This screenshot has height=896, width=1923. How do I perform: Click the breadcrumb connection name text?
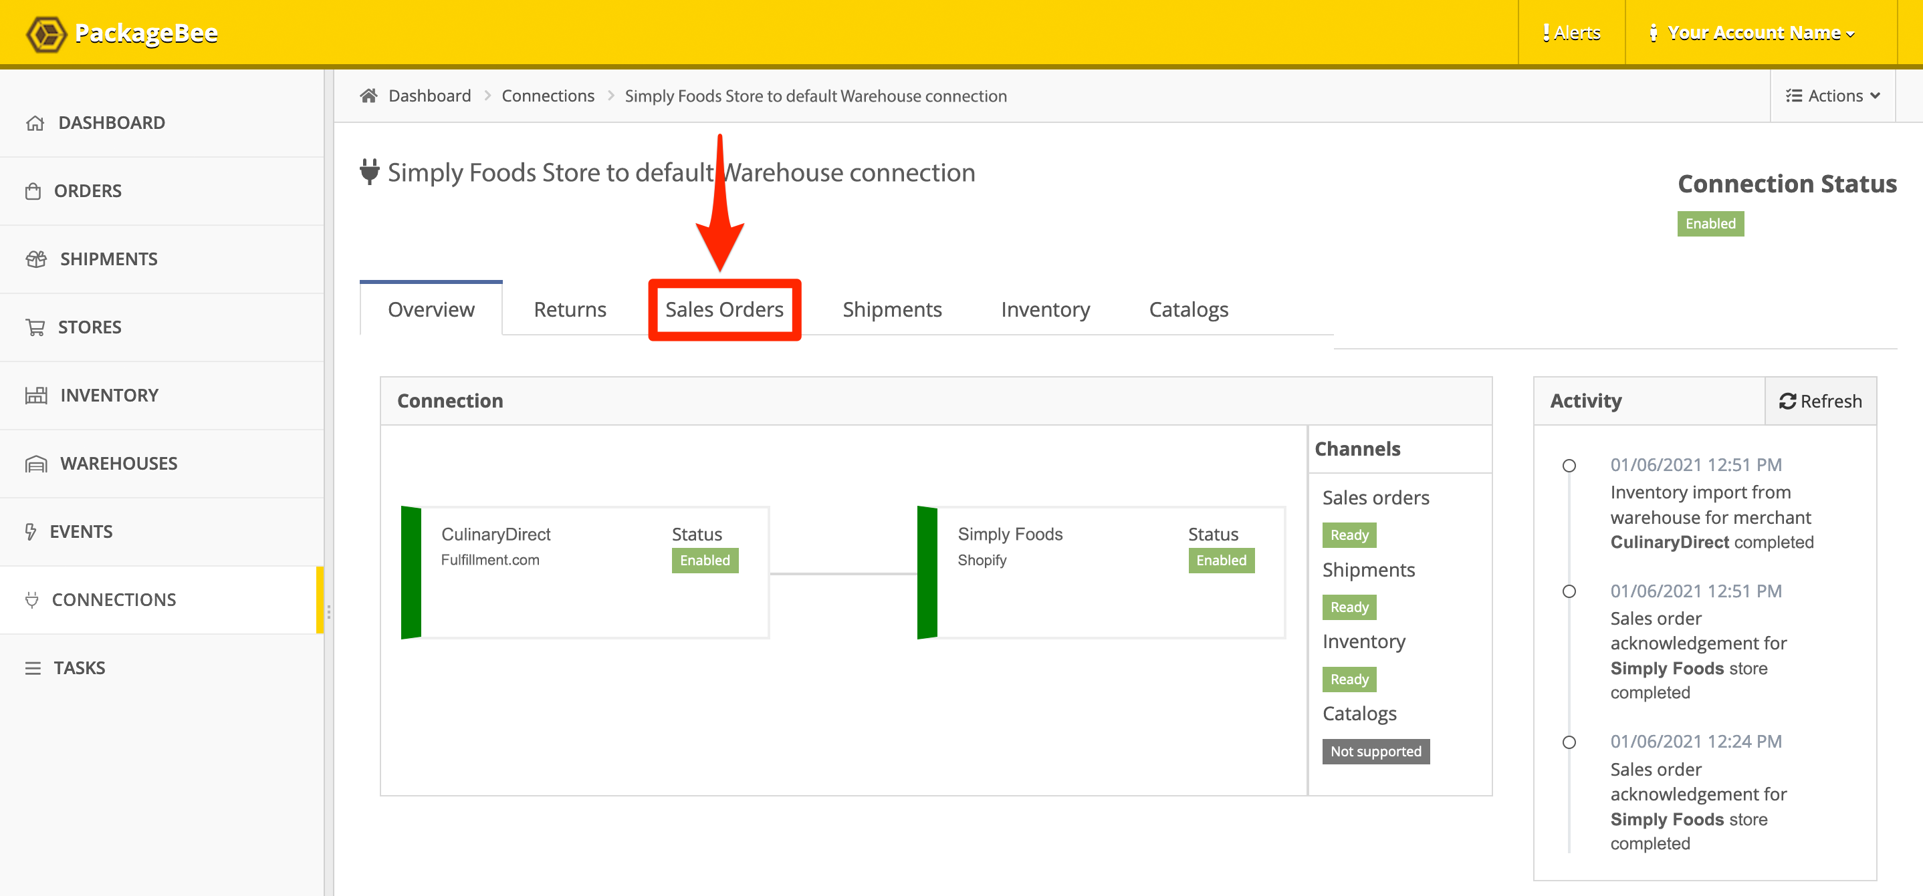click(x=815, y=96)
